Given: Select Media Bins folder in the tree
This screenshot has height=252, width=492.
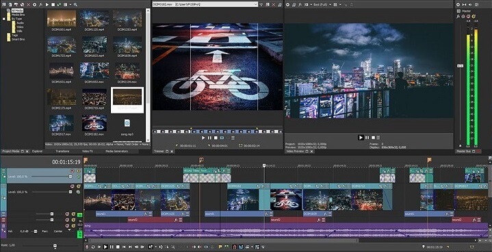Looking at the screenshot, I should [x=18, y=14].
